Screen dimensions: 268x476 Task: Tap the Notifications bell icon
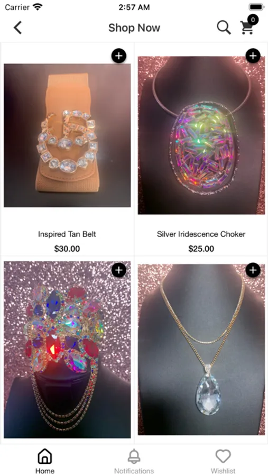(x=134, y=456)
